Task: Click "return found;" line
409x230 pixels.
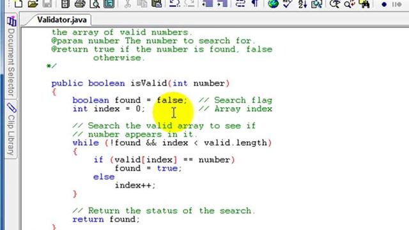Action: [x=106, y=219]
